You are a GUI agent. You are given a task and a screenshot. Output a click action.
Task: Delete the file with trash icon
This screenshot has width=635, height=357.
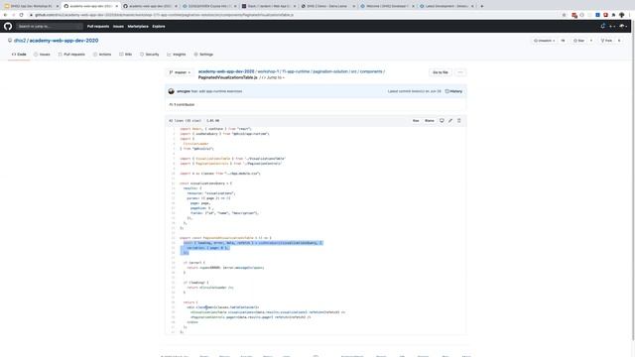pyautogui.click(x=458, y=121)
